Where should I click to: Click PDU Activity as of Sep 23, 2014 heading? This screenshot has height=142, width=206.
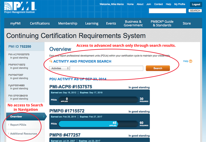(78, 79)
